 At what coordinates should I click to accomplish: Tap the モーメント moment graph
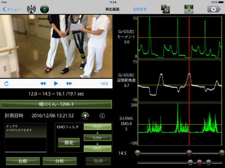(180, 38)
